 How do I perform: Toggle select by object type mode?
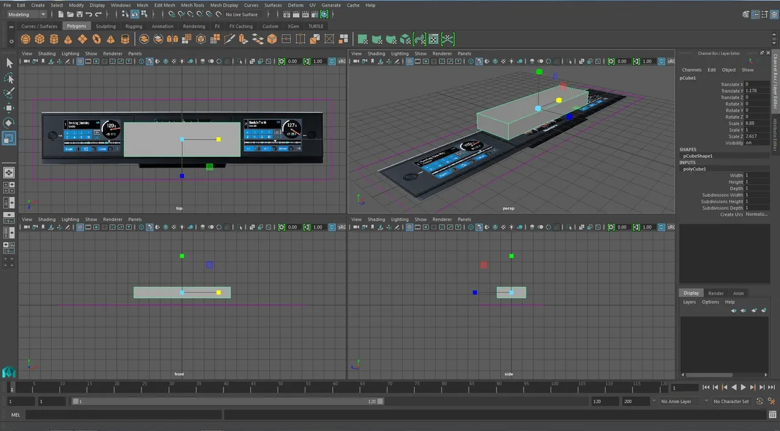click(x=135, y=14)
